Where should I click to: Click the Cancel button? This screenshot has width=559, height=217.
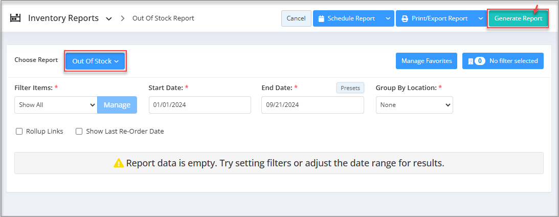pyautogui.click(x=296, y=18)
